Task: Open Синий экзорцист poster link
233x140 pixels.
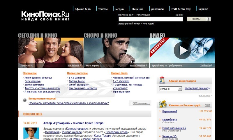Action: [79, 85]
